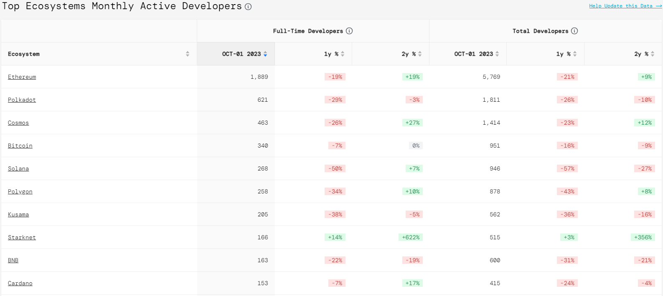Screen dimensions: 663x296
Task: Open the Polygon ecosystem link
Action: [x=20, y=191]
